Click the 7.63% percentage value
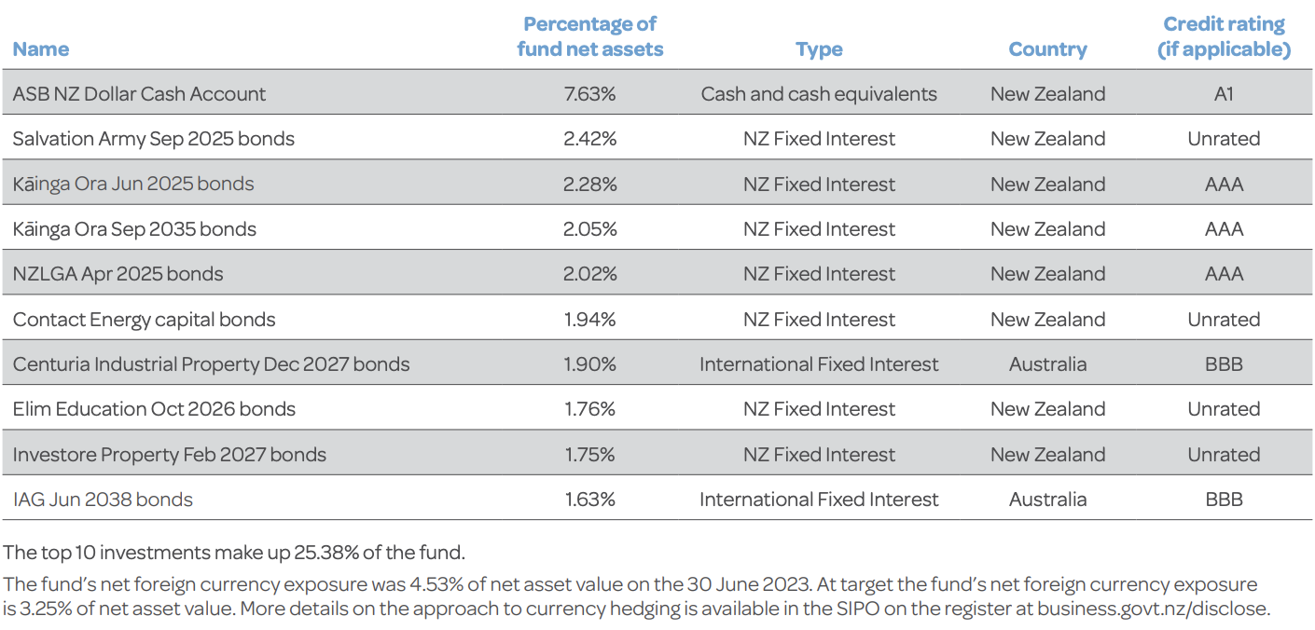Image resolution: width=1315 pixels, height=630 pixels. 589,93
